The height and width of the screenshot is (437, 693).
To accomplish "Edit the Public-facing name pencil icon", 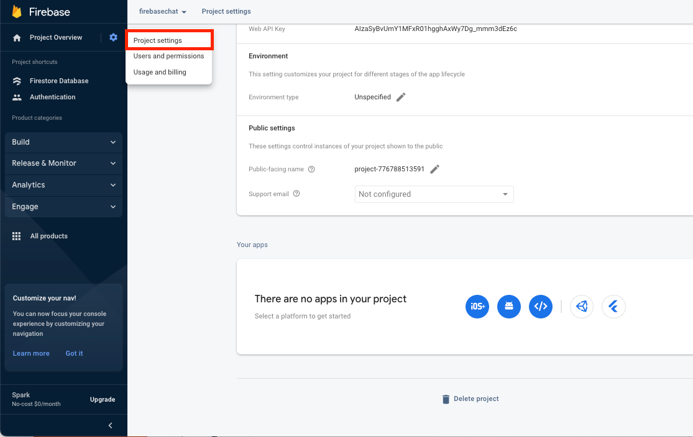I will 435,169.
